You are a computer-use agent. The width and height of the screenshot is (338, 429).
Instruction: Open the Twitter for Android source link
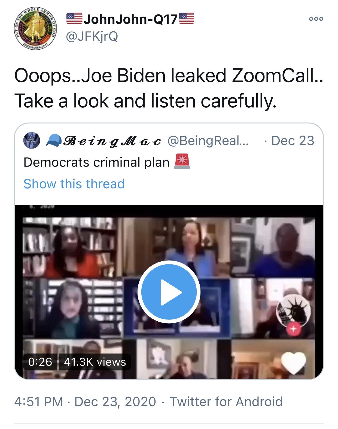[226, 402]
